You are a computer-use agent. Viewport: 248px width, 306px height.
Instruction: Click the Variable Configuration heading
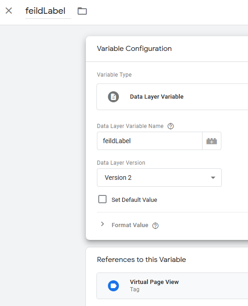click(x=134, y=49)
